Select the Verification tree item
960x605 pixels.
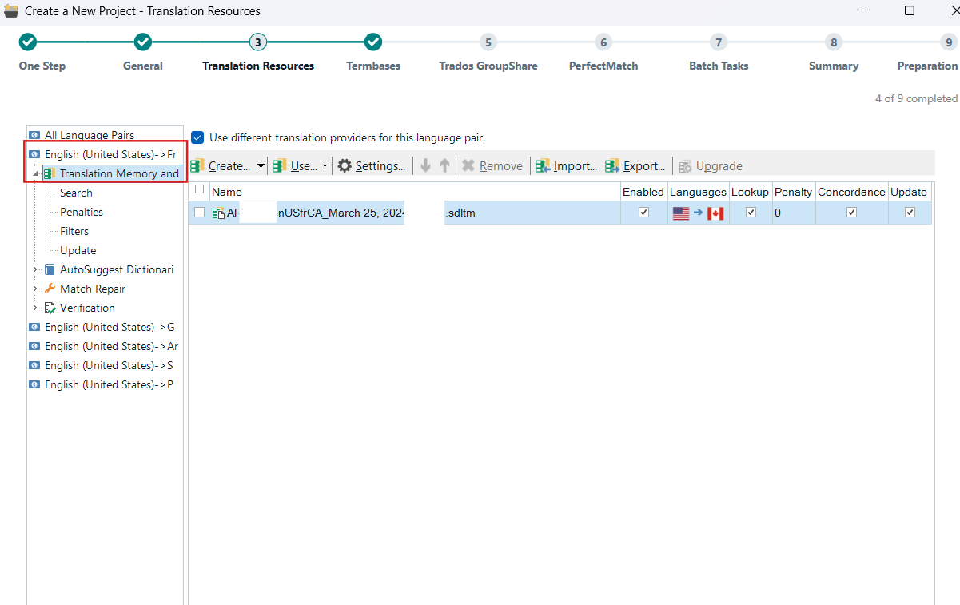point(87,308)
